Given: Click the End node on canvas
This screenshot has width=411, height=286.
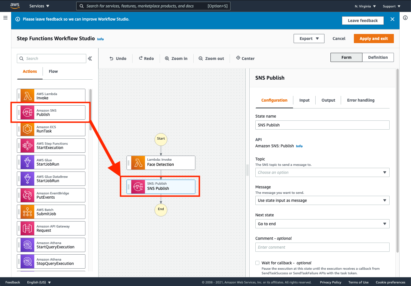Looking at the screenshot, I should pyautogui.click(x=161, y=210).
